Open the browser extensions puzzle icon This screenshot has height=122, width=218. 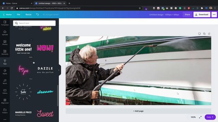tap(202, 8)
